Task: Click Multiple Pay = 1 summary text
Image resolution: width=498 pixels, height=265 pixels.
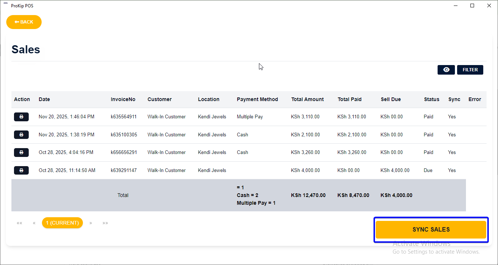Action: pyautogui.click(x=256, y=203)
